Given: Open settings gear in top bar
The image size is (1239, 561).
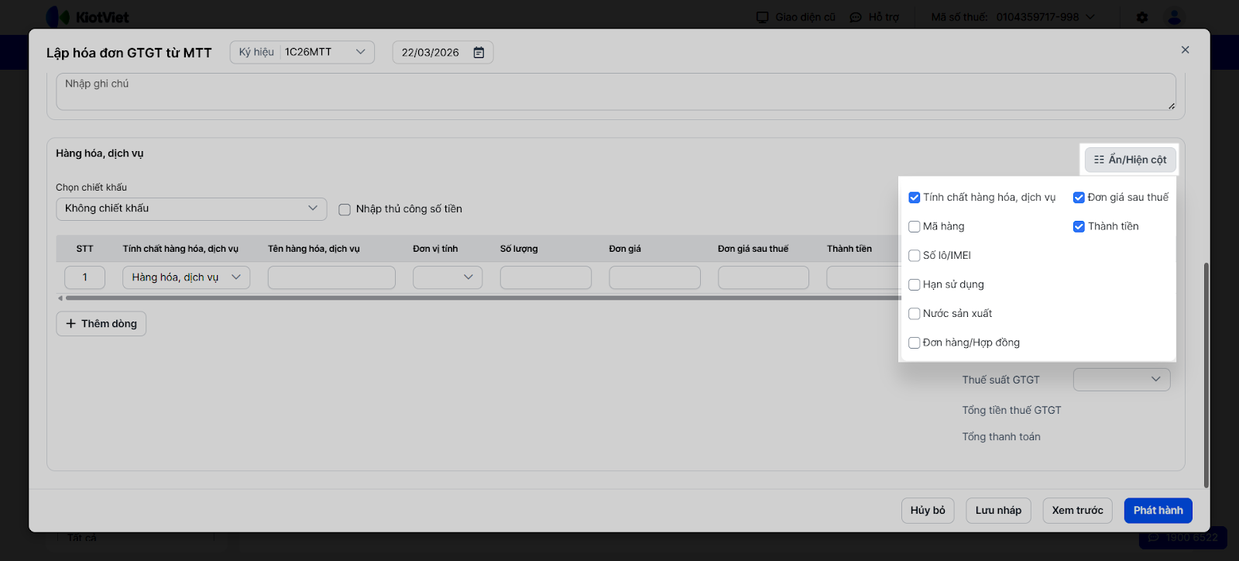Looking at the screenshot, I should (x=1142, y=17).
